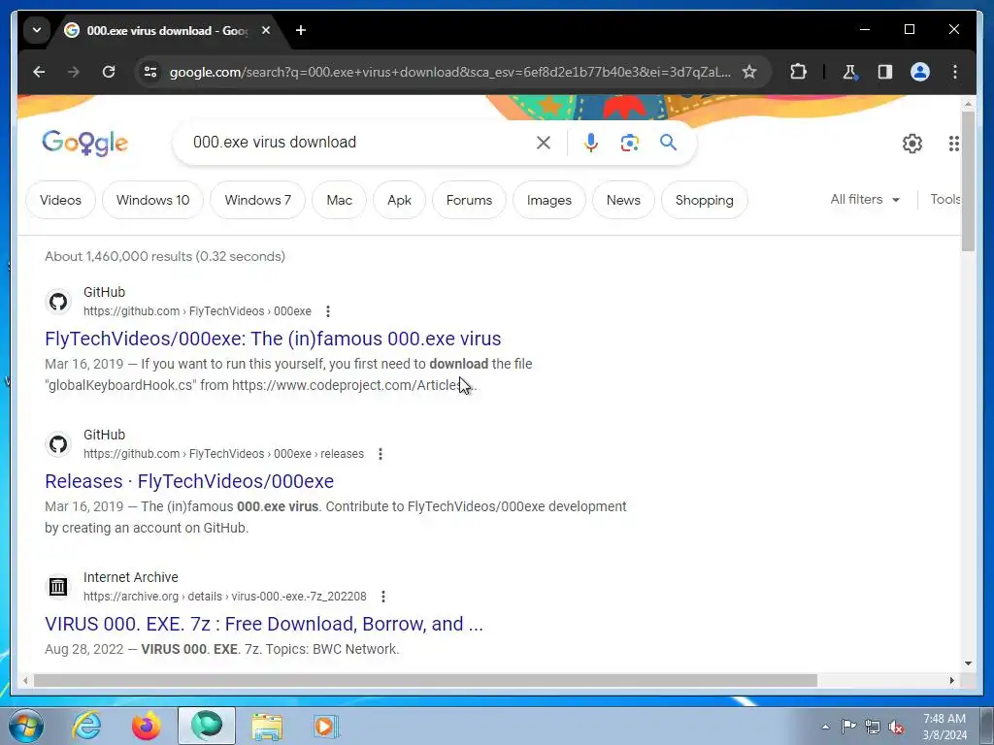
Task: Select the Windows 7 filter chip
Action: click(258, 200)
